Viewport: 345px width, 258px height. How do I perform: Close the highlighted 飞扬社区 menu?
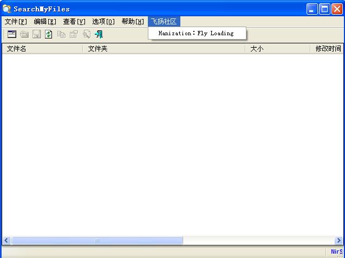coord(164,22)
